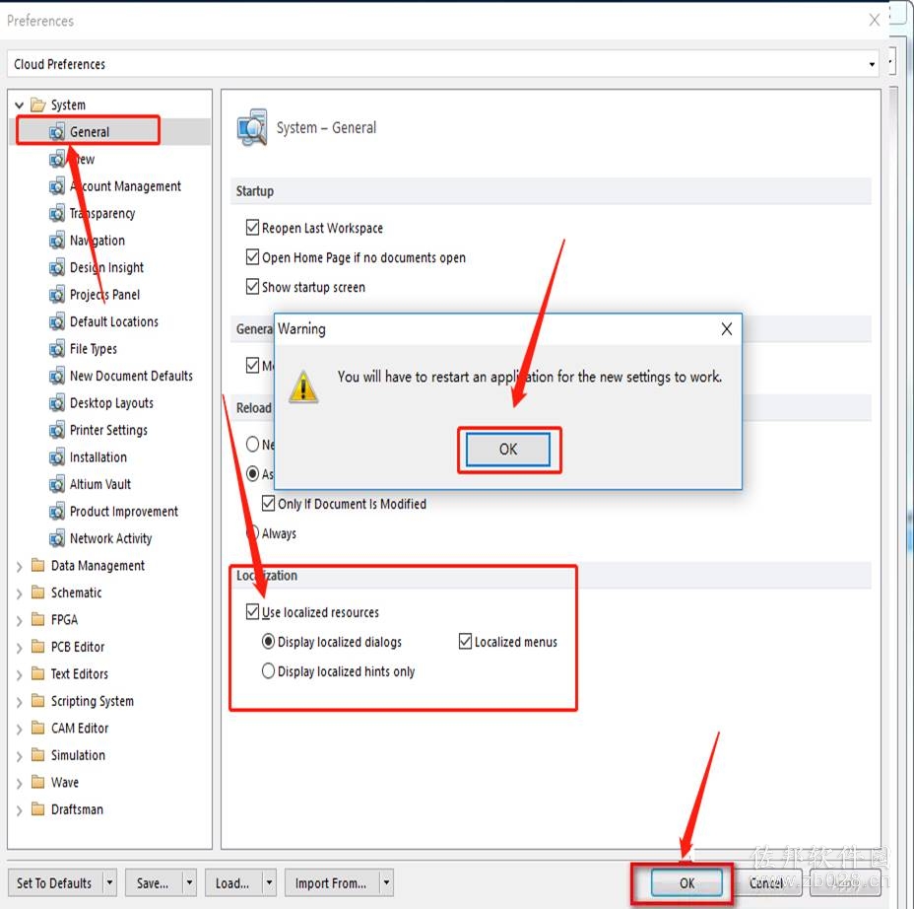Select Desktop Layouts in the tree
This screenshot has width=914, height=909.
coord(111,403)
